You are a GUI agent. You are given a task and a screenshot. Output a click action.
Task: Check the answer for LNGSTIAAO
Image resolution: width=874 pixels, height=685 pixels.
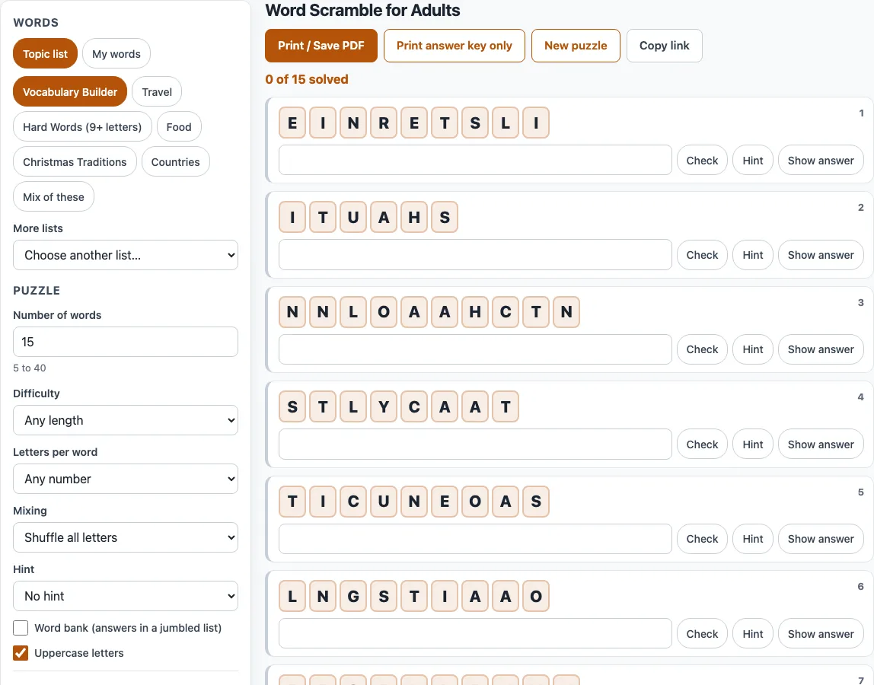(x=702, y=634)
